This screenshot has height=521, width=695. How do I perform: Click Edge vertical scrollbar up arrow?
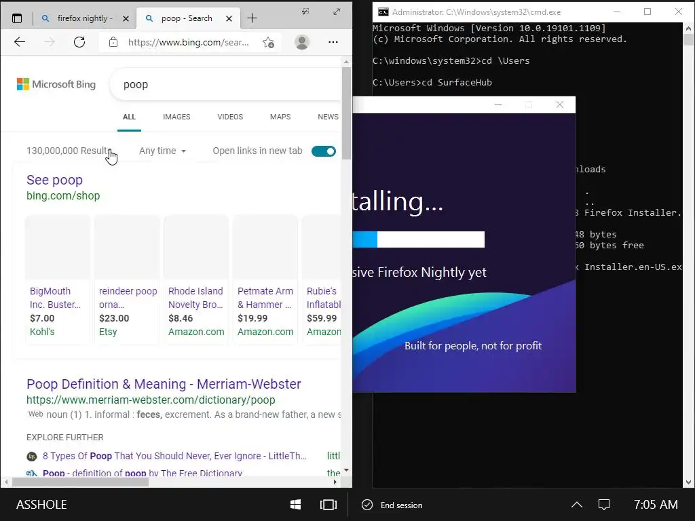(x=347, y=62)
